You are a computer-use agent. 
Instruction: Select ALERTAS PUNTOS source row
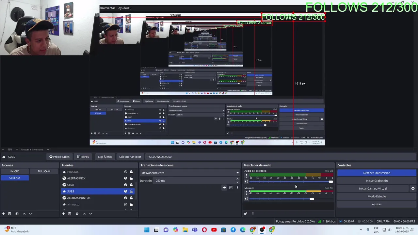[x=98, y=198]
